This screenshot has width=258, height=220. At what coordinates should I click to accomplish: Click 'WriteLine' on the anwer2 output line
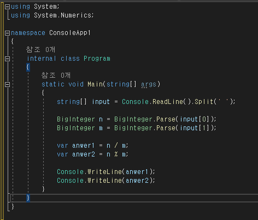coord(104,181)
